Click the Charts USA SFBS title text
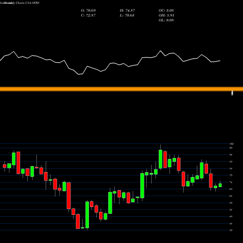The image size is (243, 243). point(28,3)
